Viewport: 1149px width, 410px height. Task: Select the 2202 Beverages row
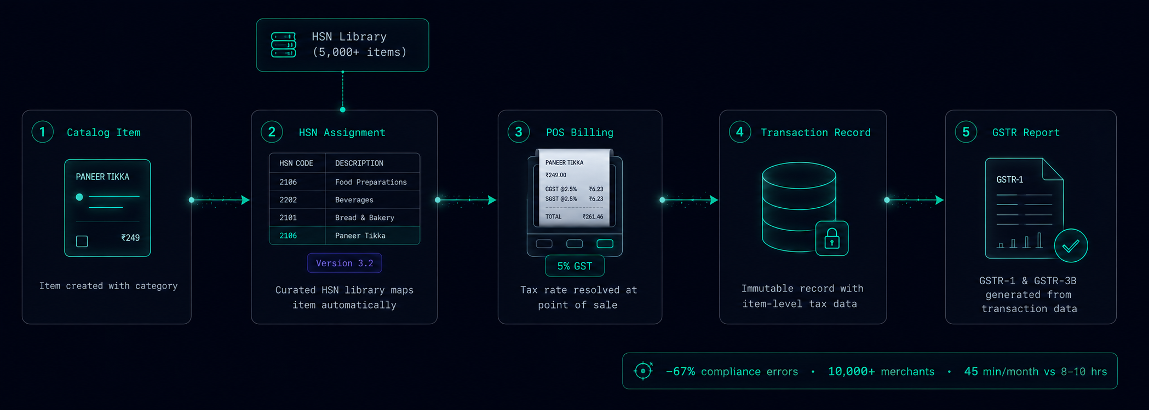tap(344, 200)
